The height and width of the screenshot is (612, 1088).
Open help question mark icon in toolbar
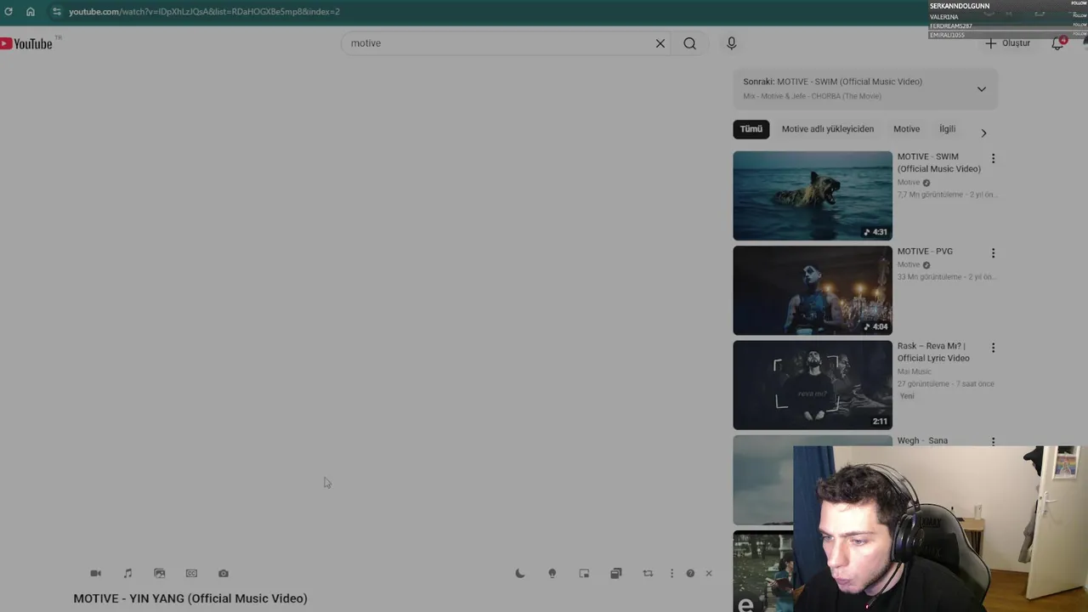coord(690,574)
